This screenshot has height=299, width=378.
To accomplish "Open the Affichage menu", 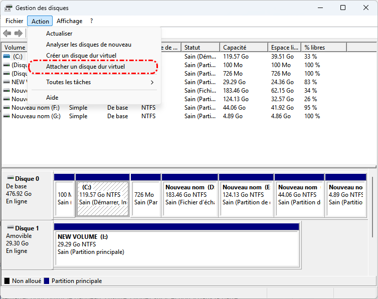I will click(69, 21).
